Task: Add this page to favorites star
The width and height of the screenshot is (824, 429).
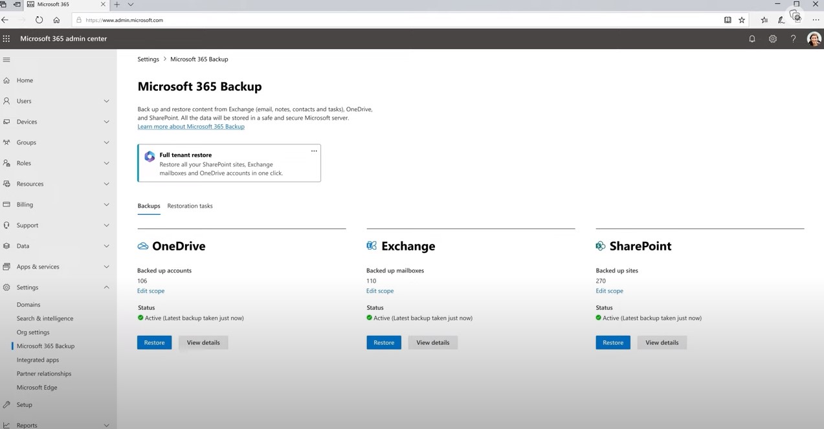Action: point(742,20)
